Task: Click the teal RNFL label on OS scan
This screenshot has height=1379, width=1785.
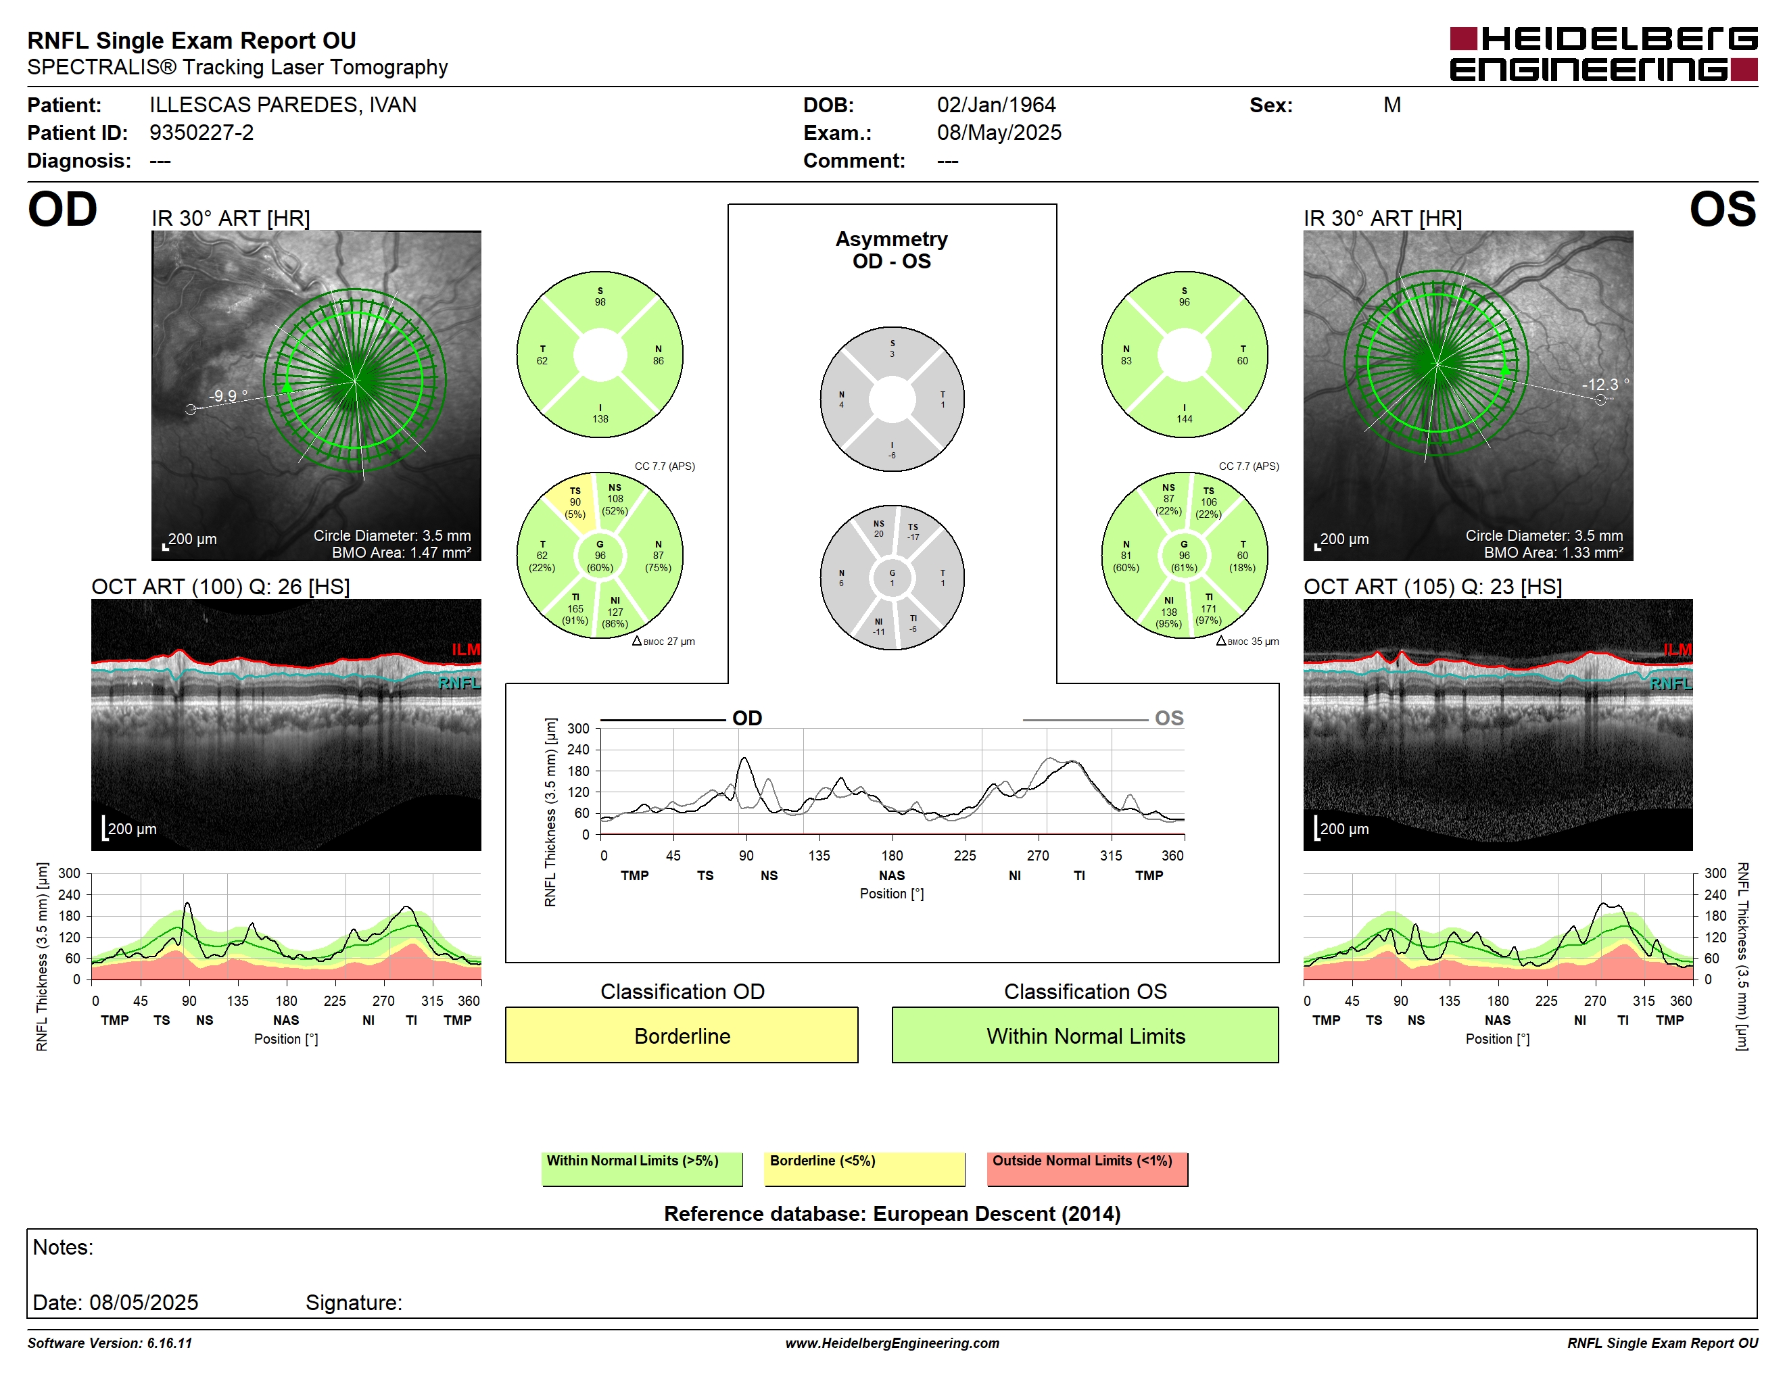Action: [x=1671, y=683]
